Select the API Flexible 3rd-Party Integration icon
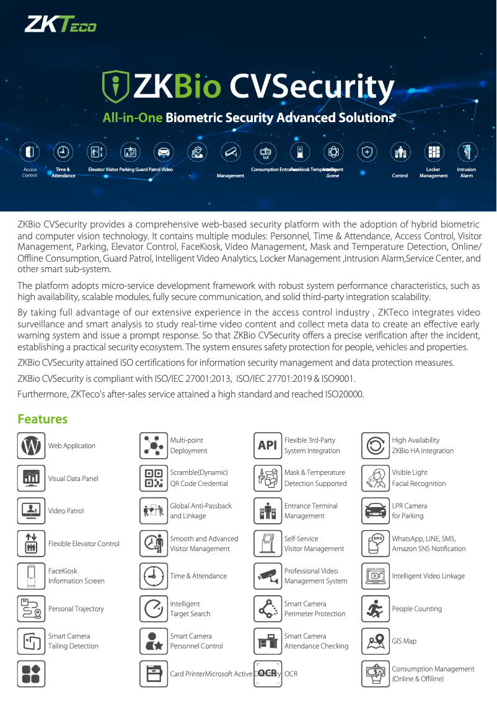 click(x=268, y=445)
